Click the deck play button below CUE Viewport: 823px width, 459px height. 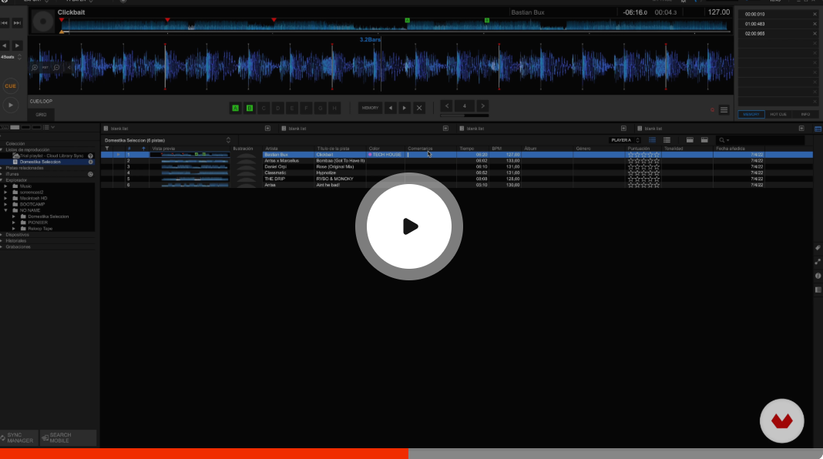[10, 105]
